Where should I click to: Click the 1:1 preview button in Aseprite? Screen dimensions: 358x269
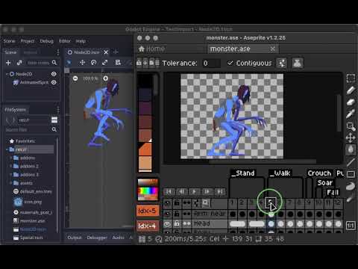[x=351, y=226]
